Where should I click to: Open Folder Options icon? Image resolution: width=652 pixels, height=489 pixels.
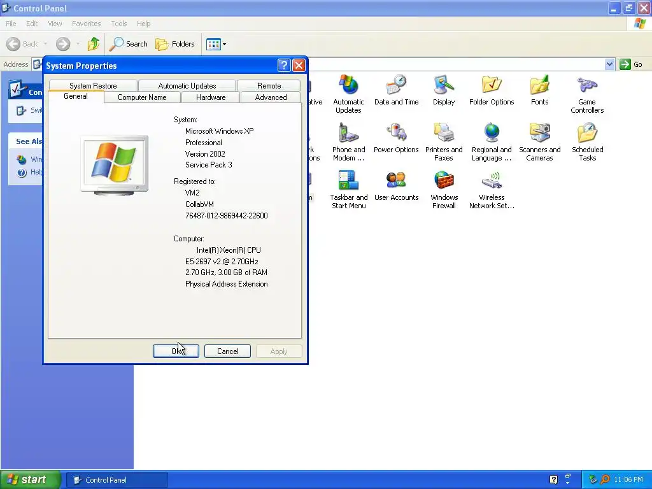[x=492, y=90]
